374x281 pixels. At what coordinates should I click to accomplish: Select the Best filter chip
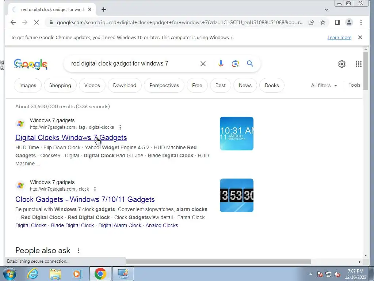[220, 85]
